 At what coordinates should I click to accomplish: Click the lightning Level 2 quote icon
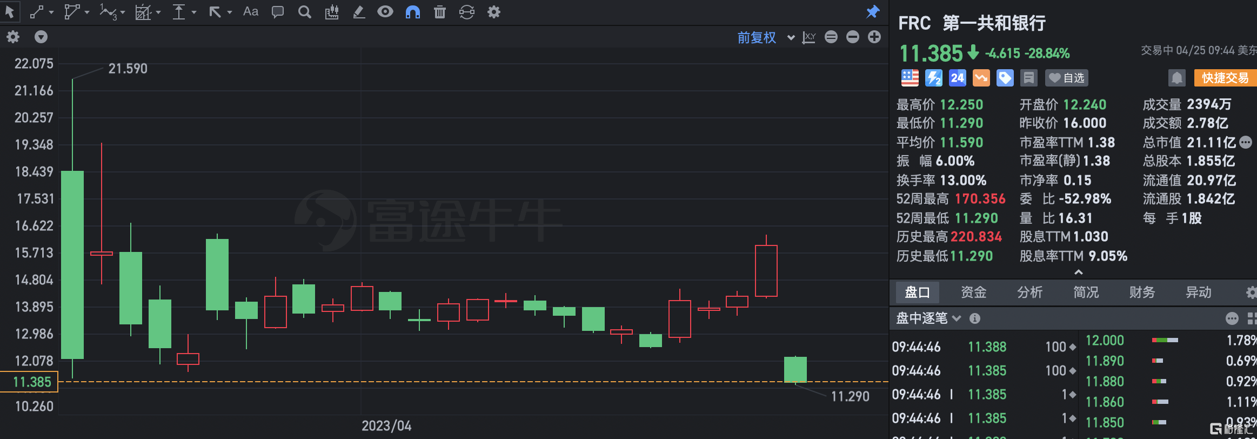point(934,78)
